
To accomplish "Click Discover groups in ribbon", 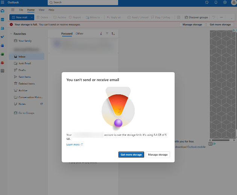I will tap(196, 17).
